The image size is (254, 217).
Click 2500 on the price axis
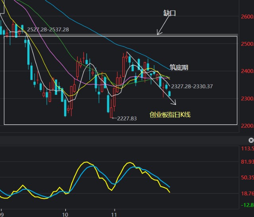[247, 44]
